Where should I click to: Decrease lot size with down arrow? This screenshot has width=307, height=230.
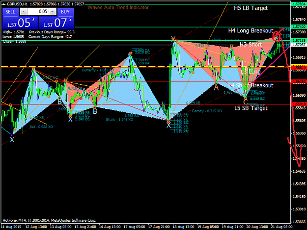point(24,12)
